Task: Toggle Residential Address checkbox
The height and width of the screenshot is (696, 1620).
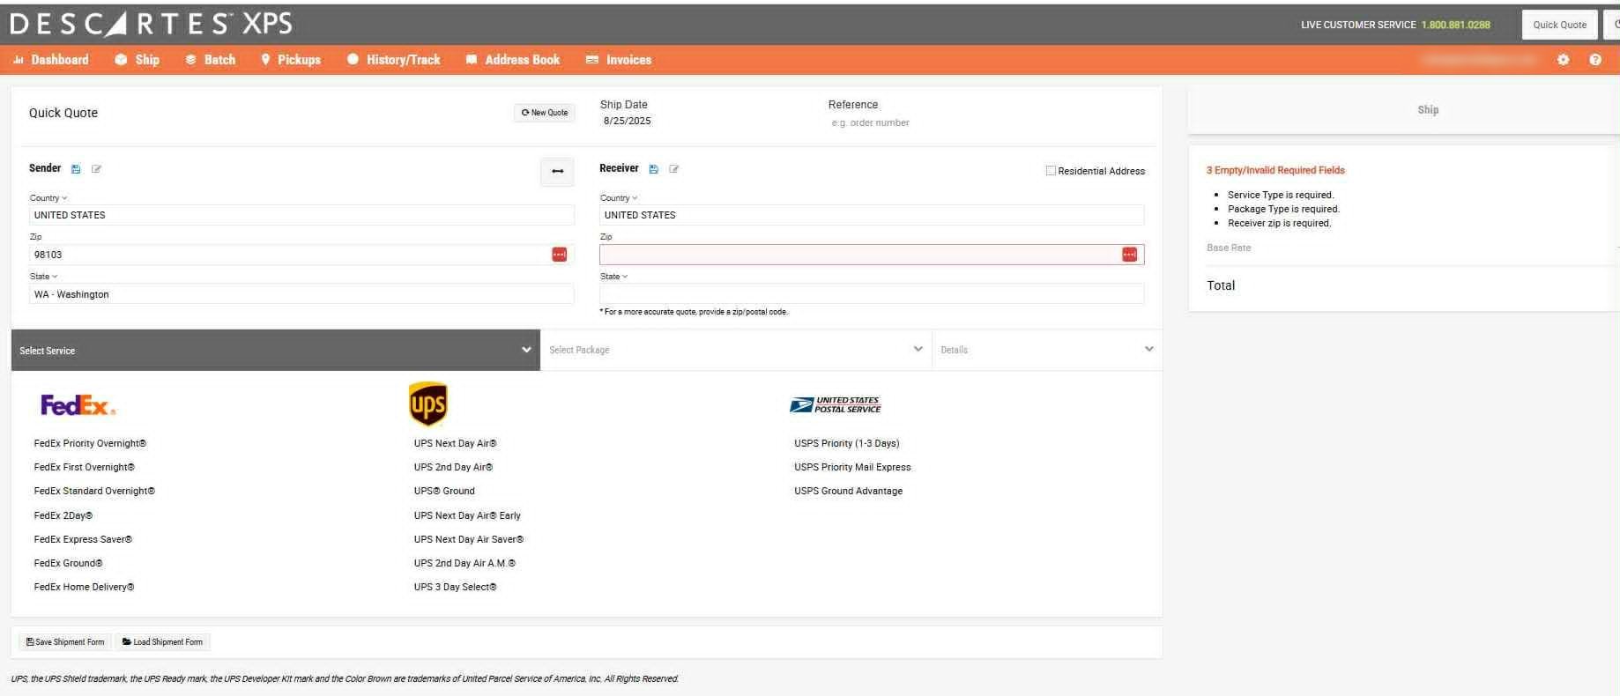Action: click(x=1051, y=171)
